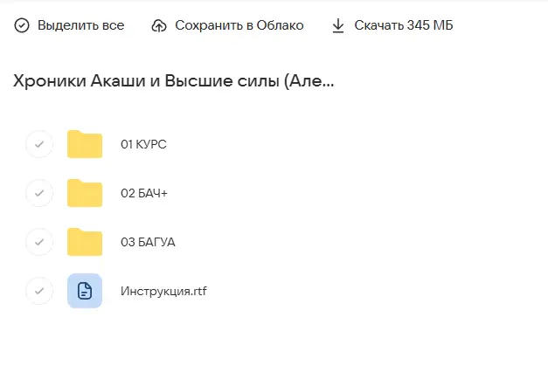Click the 01 КУРС folder name
The height and width of the screenshot is (386, 548).
(143, 144)
